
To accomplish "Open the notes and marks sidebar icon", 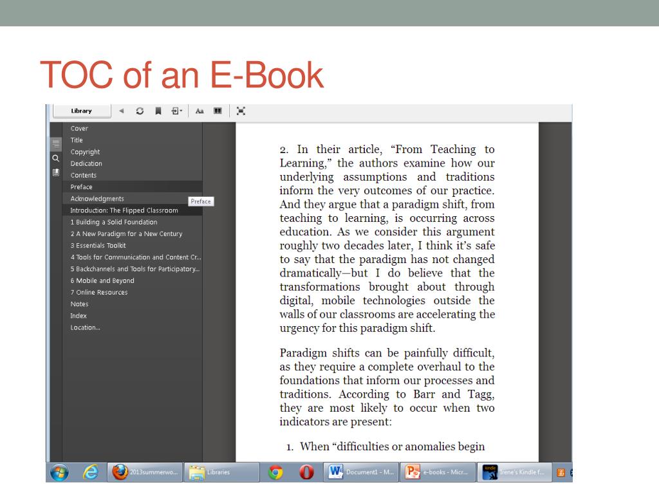I will point(56,172).
